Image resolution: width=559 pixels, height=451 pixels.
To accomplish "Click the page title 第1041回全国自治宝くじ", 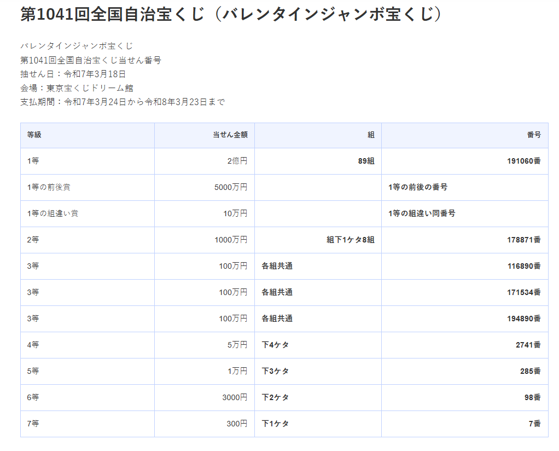I will pyautogui.click(x=232, y=15).
